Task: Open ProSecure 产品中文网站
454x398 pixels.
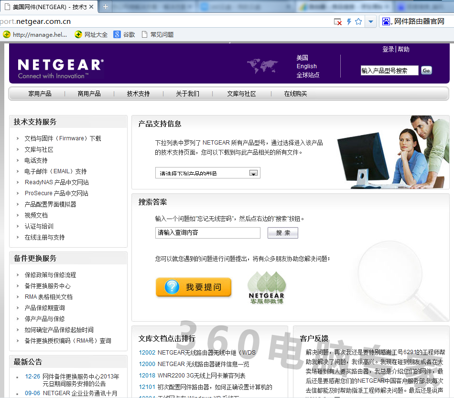Action: [56, 193]
